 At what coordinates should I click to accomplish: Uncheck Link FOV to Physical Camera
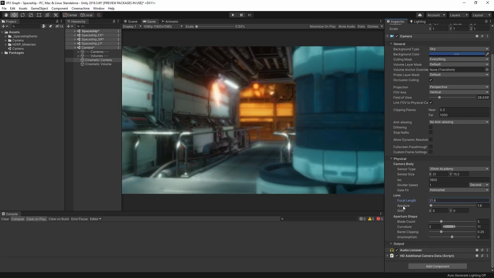coord(431,102)
